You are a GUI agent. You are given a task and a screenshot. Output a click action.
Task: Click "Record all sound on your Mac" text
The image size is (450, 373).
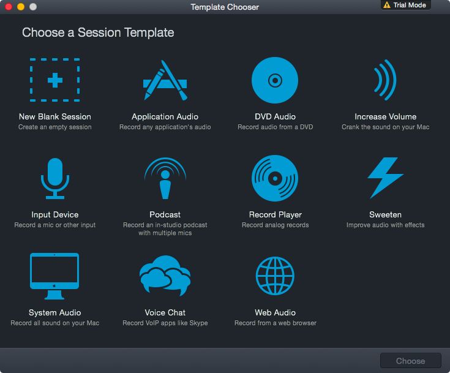pyautogui.click(x=55, y=323)
